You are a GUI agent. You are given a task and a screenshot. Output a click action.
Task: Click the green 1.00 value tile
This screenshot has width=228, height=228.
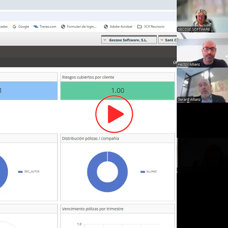point(118,91)
